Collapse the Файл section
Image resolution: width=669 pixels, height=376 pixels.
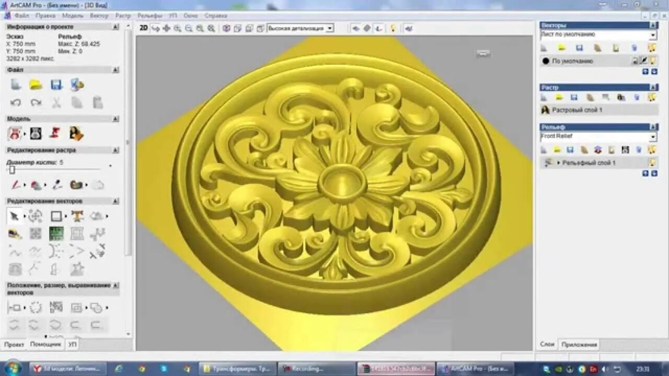[x=116, y=70]
